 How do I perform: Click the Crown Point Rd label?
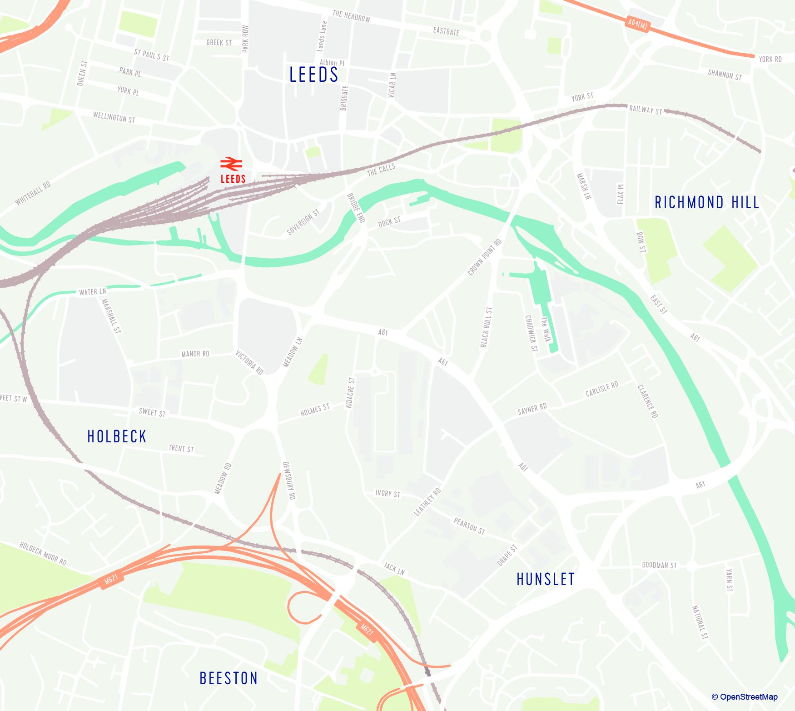point(485,257)
